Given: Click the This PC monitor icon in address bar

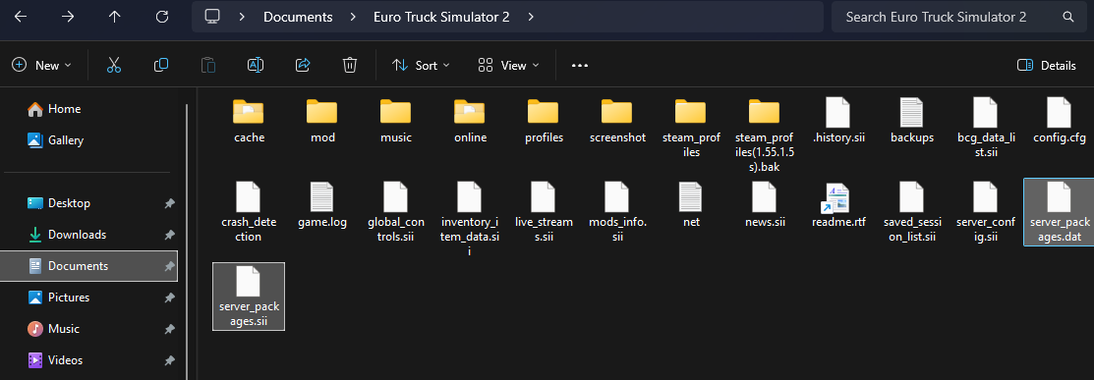Looking at the screenshot, I should coord(212,17).
